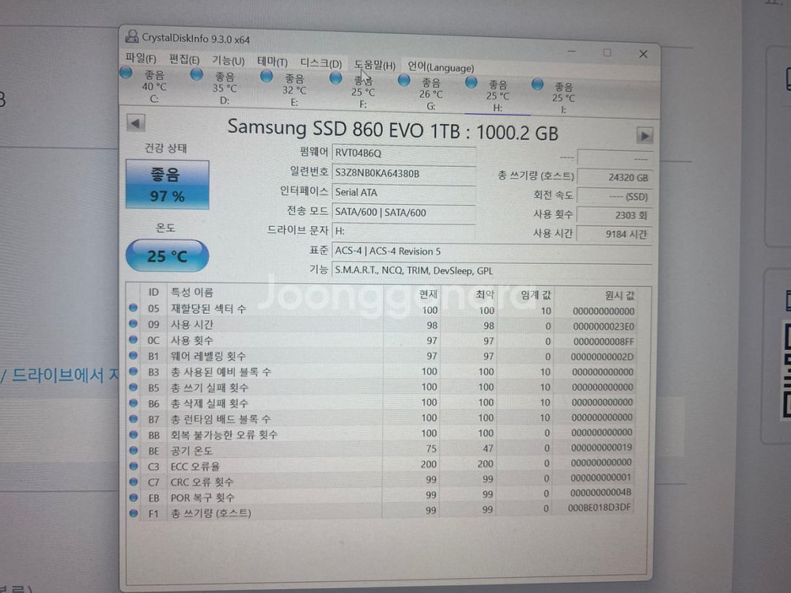Open the 도움말(H) menu
The image size is (791, 593).
tap(374, 65)
